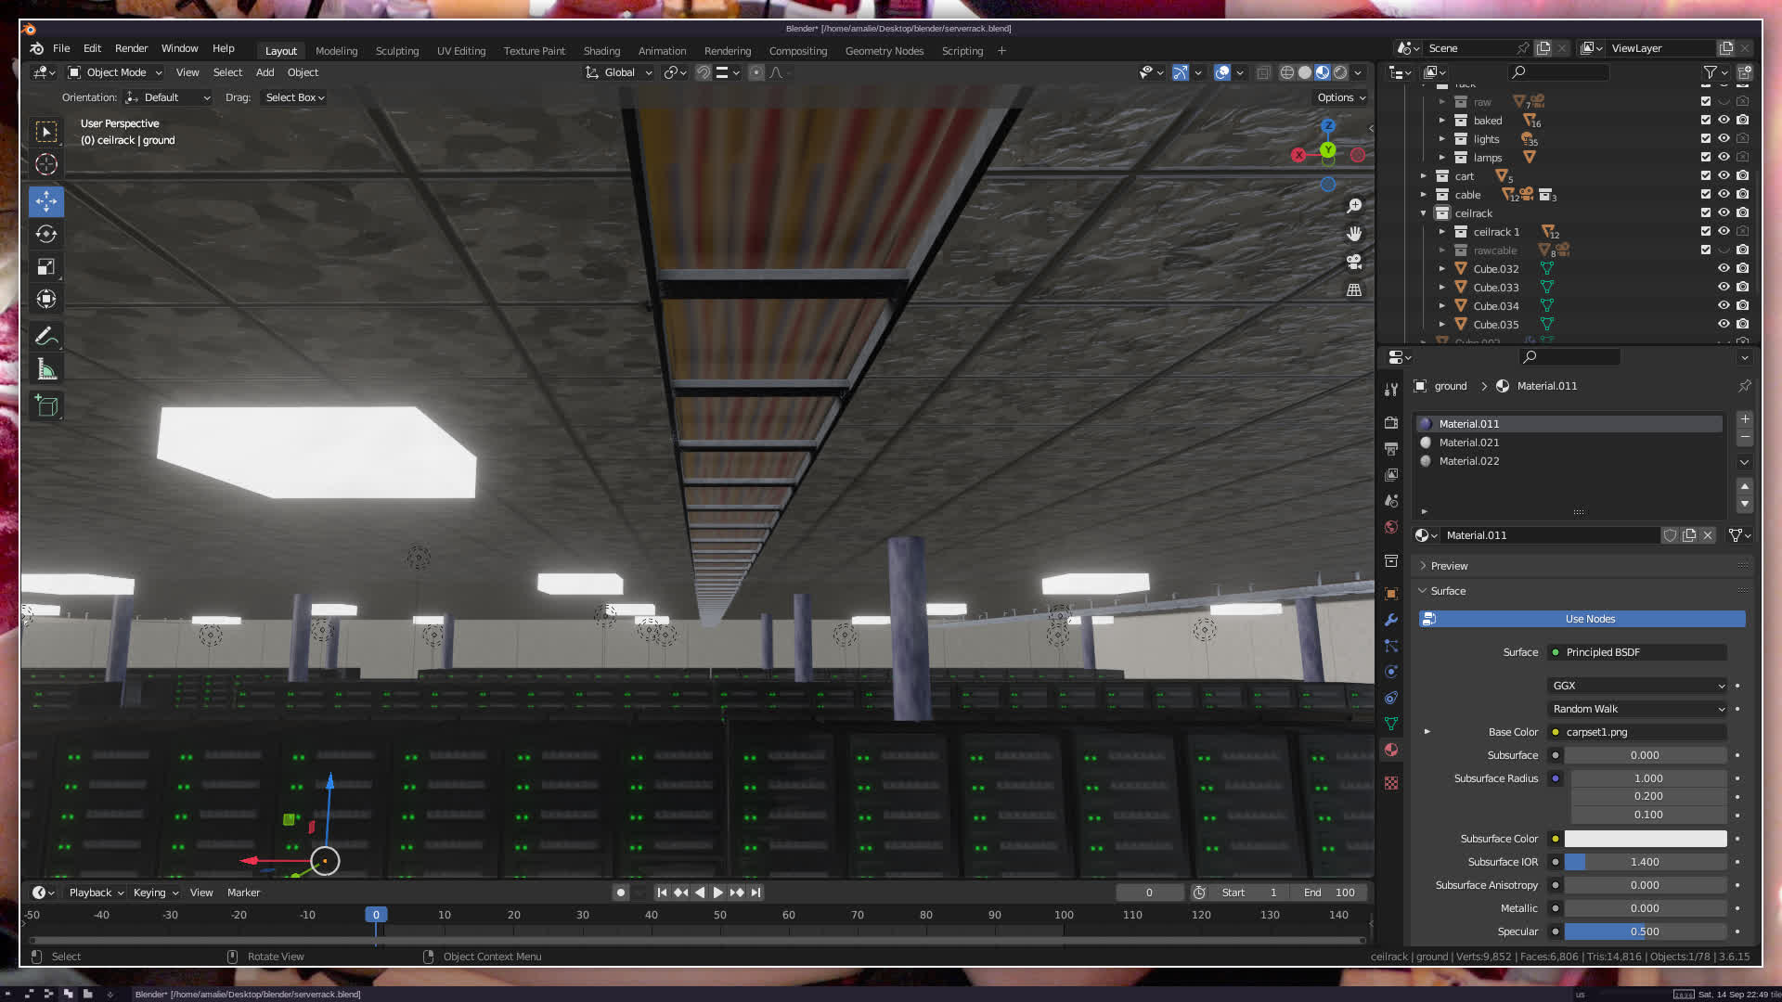This screenshot has width=1782, height=1002.
Task: Click the End frame field
Action: (1329, 893)
